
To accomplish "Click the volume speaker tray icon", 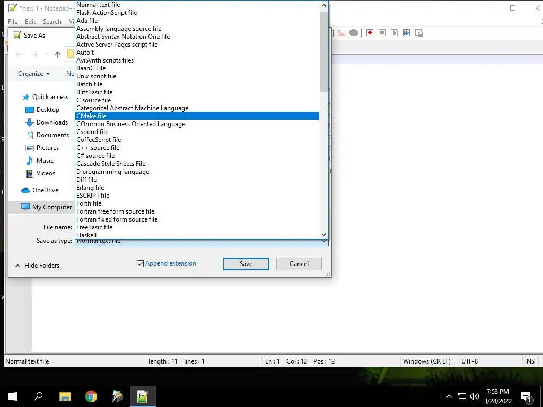I will coord(475,396).
